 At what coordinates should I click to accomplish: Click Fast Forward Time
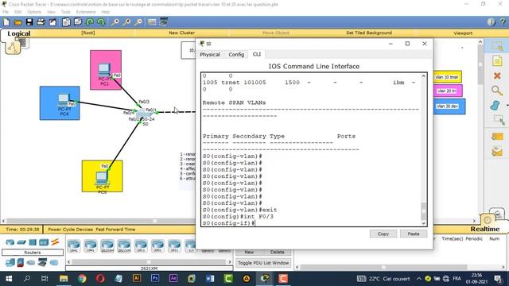click(x=115, y=230)
